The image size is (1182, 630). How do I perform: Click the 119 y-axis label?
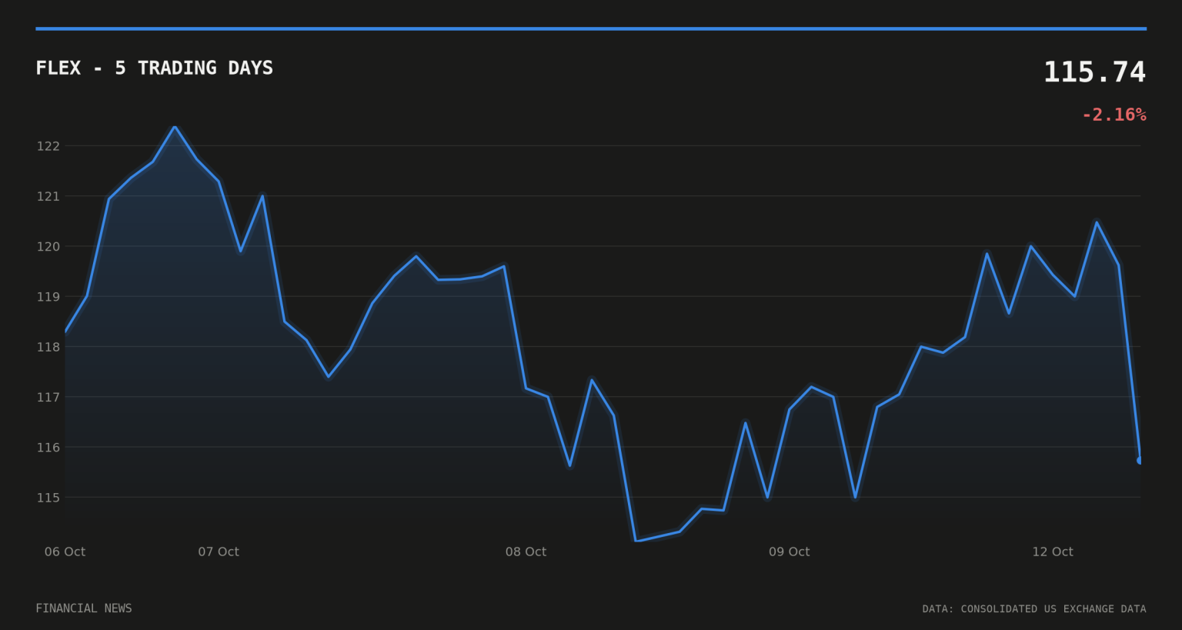pyautogui.click(x=48, y=296)
